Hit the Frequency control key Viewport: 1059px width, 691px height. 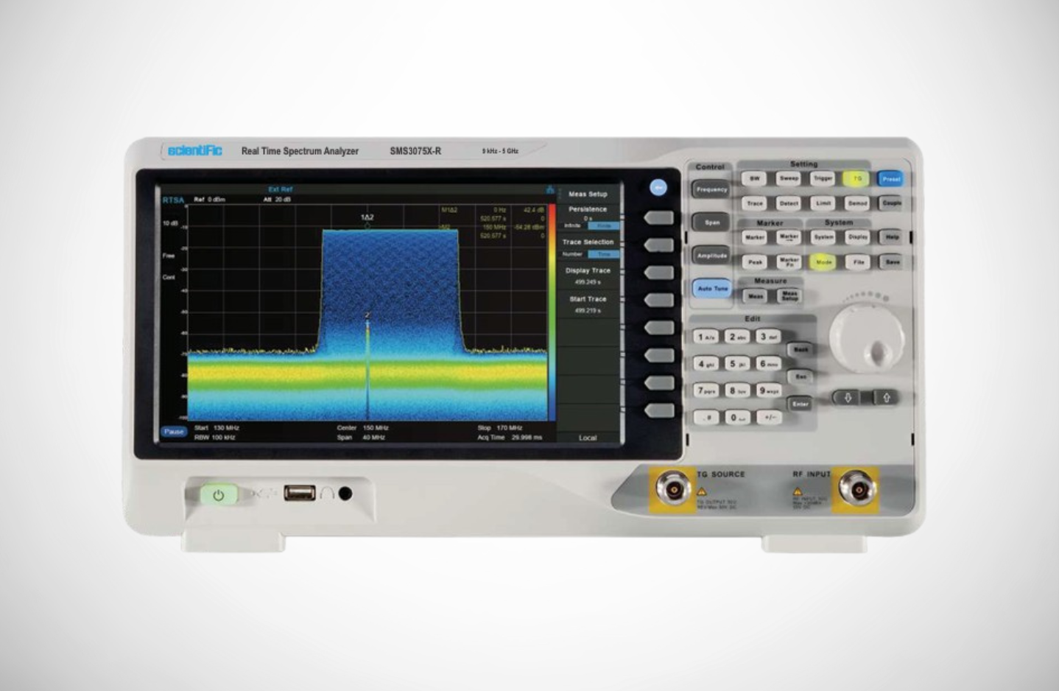pos(711,189)
